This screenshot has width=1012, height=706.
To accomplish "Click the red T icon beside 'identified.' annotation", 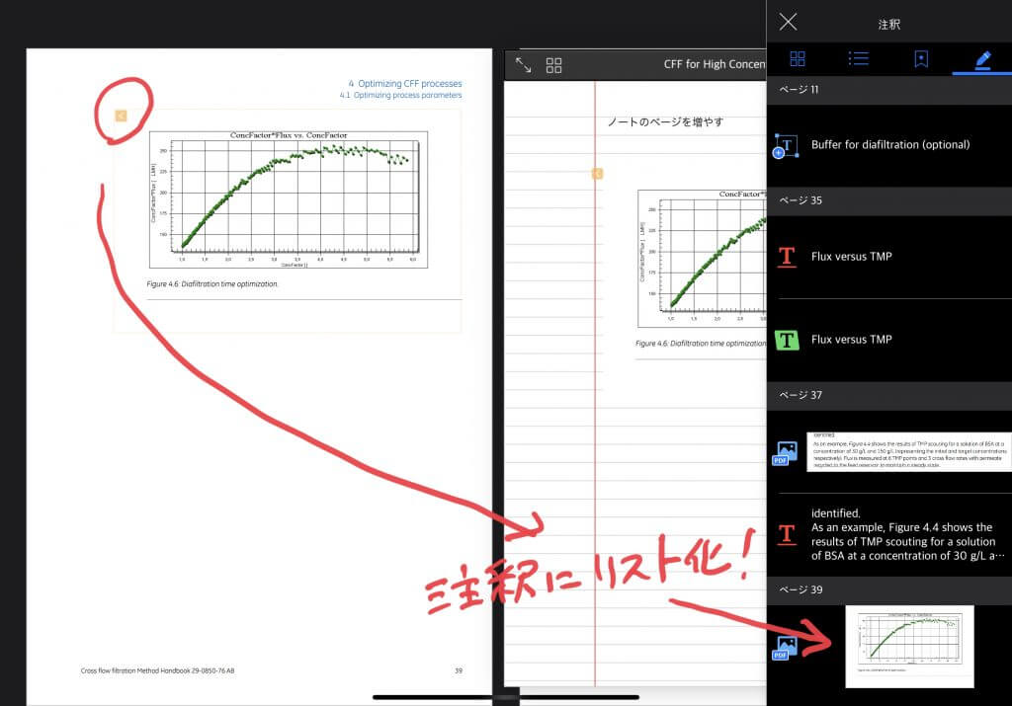I will (787, 534).
